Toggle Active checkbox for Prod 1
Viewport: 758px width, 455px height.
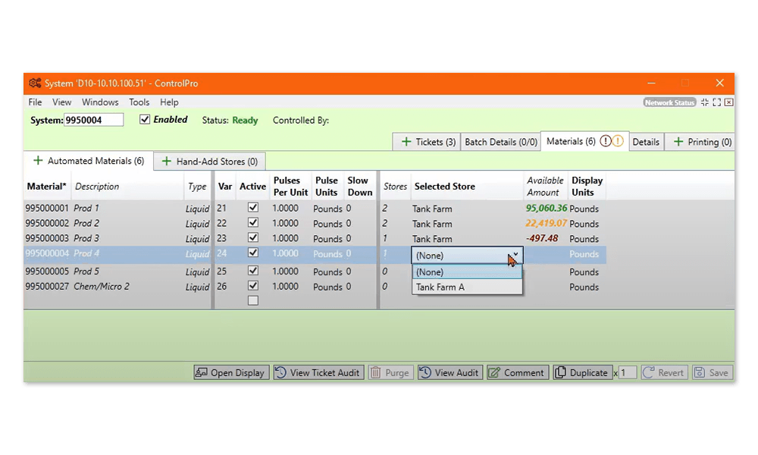tap(253, 208)
